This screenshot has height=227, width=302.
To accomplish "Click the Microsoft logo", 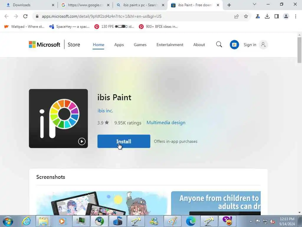I will [45, 45].
